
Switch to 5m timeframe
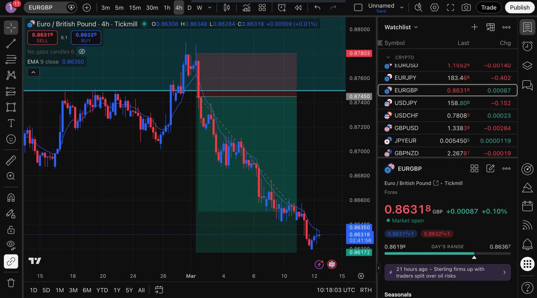[119, 8]
